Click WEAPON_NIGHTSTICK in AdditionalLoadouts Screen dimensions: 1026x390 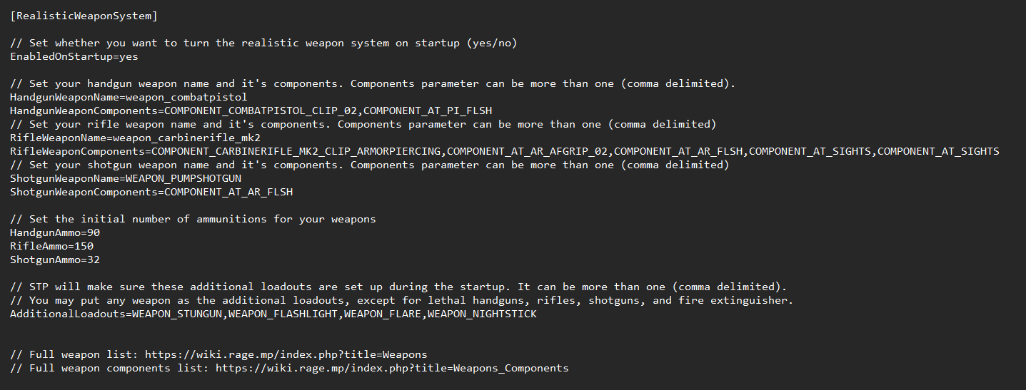pos(482,314)
